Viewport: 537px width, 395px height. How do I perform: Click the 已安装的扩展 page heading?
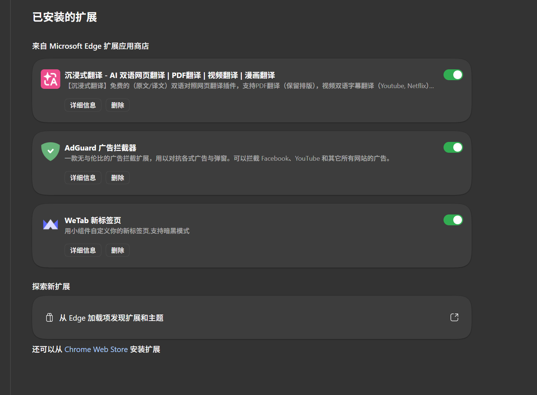65,17
